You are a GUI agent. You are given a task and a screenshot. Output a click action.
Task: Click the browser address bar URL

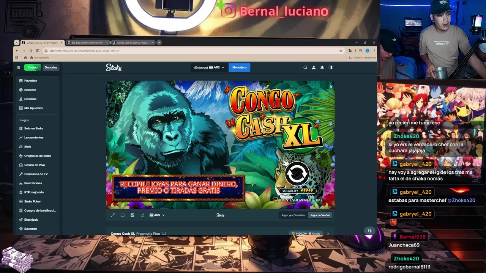click(x=84, y=50)
